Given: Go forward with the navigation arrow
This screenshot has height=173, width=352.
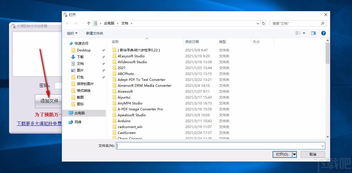Looking at the screenshot, I should [75, 23].
